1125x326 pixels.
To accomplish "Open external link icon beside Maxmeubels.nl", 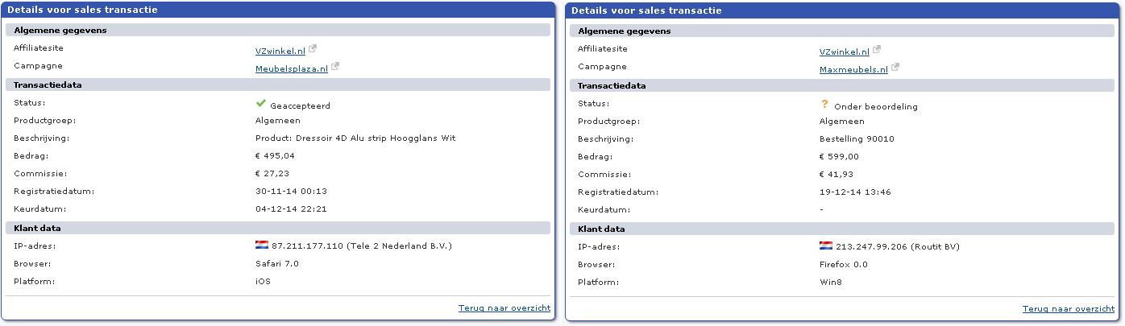I will 895,68.
